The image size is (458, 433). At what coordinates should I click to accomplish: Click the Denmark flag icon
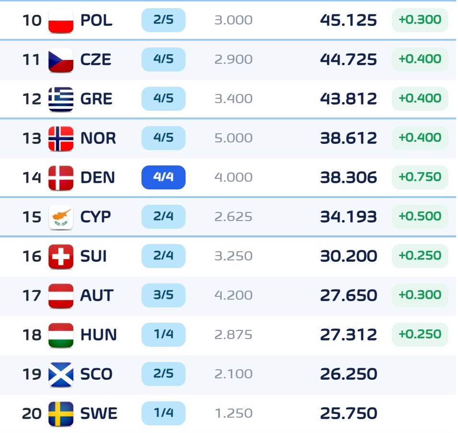pos(61,178)
